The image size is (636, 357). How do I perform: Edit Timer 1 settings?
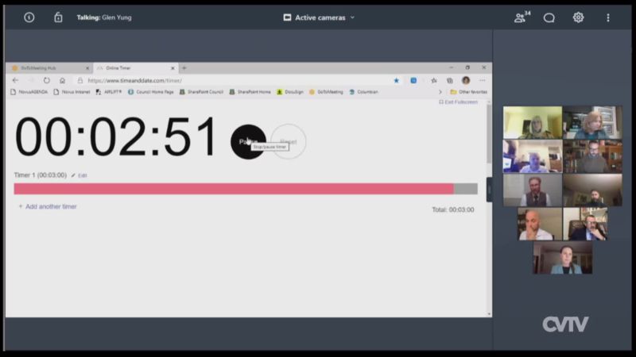tap(79, 175)
